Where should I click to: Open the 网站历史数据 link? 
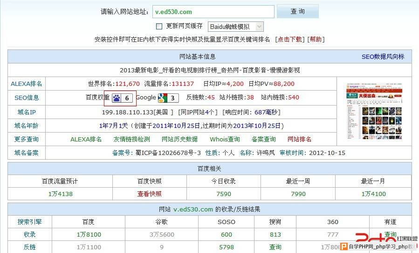tap(179, 139)
